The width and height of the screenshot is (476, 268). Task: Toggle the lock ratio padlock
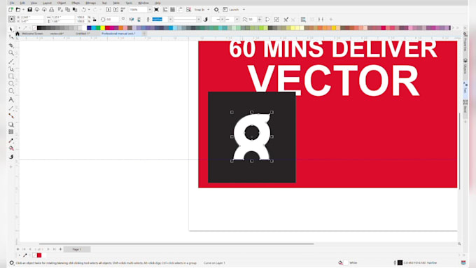(94, 20)
